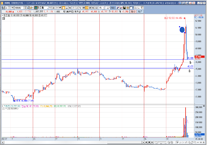This screenshot has height=145, width=207.
Task: Click the magnifier zoom icon in bottom toolbar
Action: [x=195, y=142]
